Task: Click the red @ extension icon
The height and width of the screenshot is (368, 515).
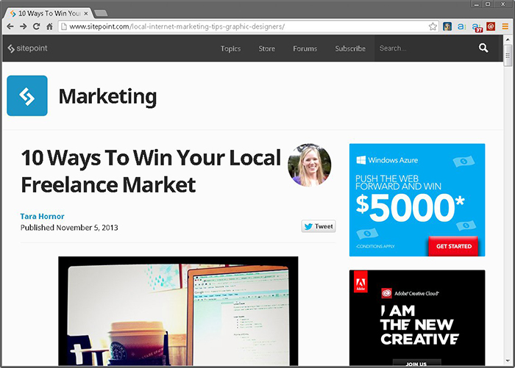Action: (491, 26)
